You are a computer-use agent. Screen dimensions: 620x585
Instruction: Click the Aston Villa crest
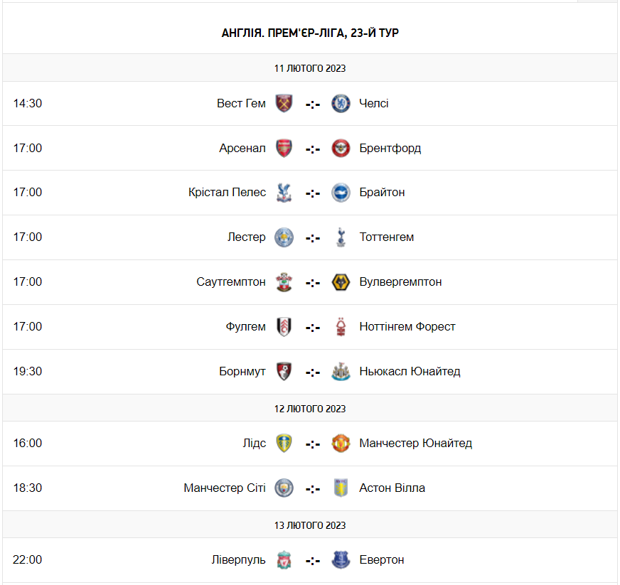[x=341, y=488]
